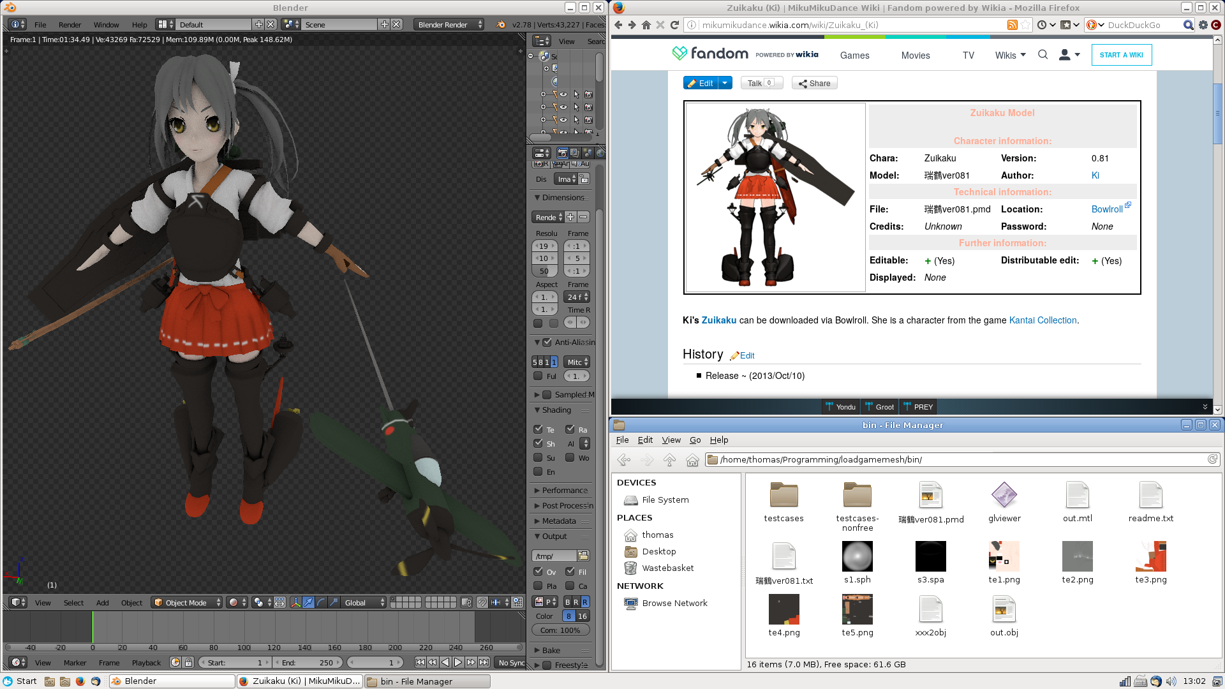The width and height of the screenshot is (1225, 689).
Task: Expand the Performance panel
Action: tap(561, 491)
